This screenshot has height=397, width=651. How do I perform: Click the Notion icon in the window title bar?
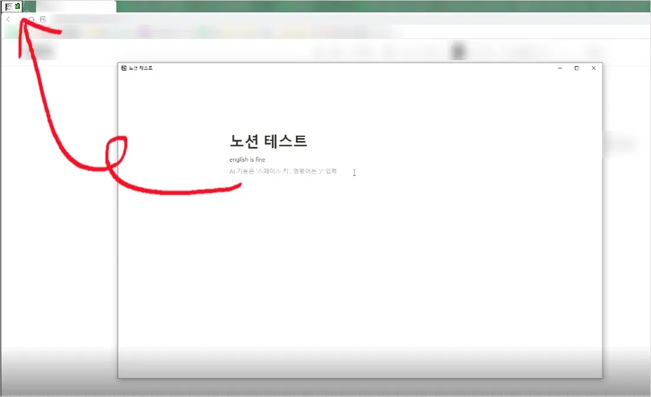pyautogui.click(x=124, y=68)
